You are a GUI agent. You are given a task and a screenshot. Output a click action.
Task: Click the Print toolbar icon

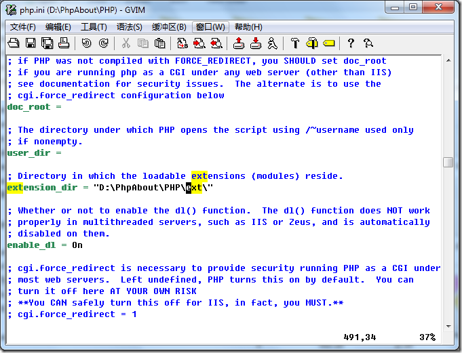(64, 43)
